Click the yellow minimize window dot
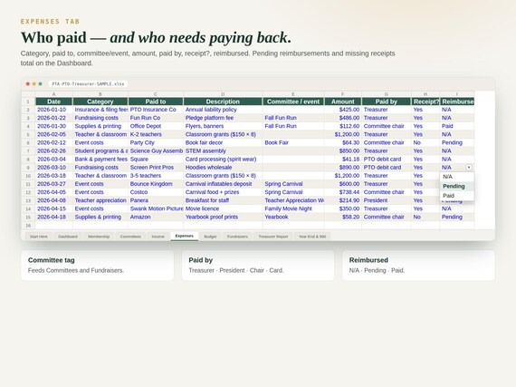The width and height of the screenshot is (516, 387). 33,84
